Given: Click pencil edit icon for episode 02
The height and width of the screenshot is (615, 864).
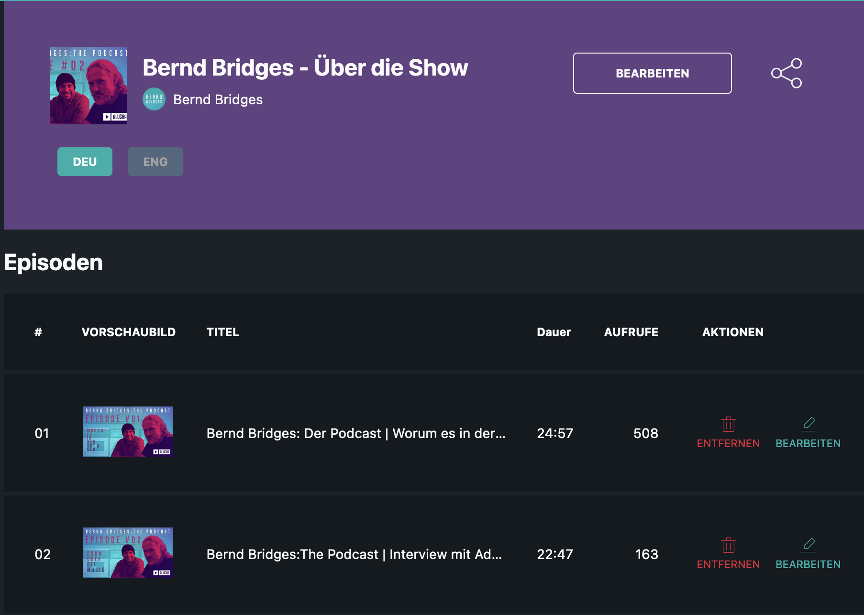Looking at the screenshot, I should point(809,544).
